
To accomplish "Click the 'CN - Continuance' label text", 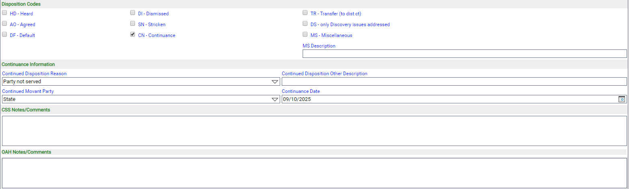I will [x=156, y=35].
